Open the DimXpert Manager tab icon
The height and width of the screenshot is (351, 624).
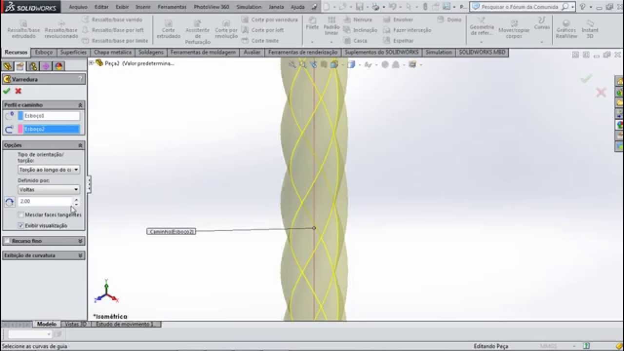(45, 66)
